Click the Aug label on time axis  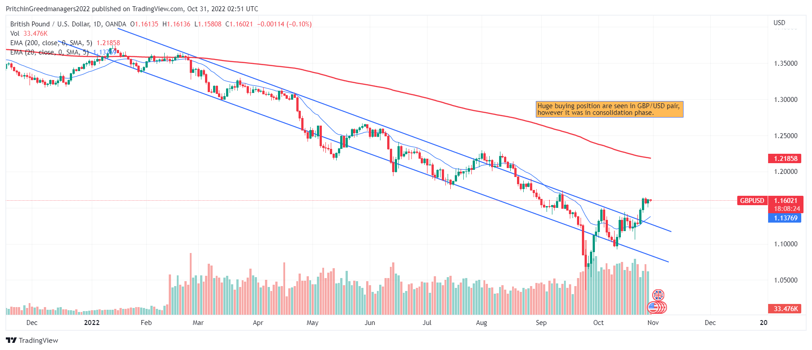(481, 323)
